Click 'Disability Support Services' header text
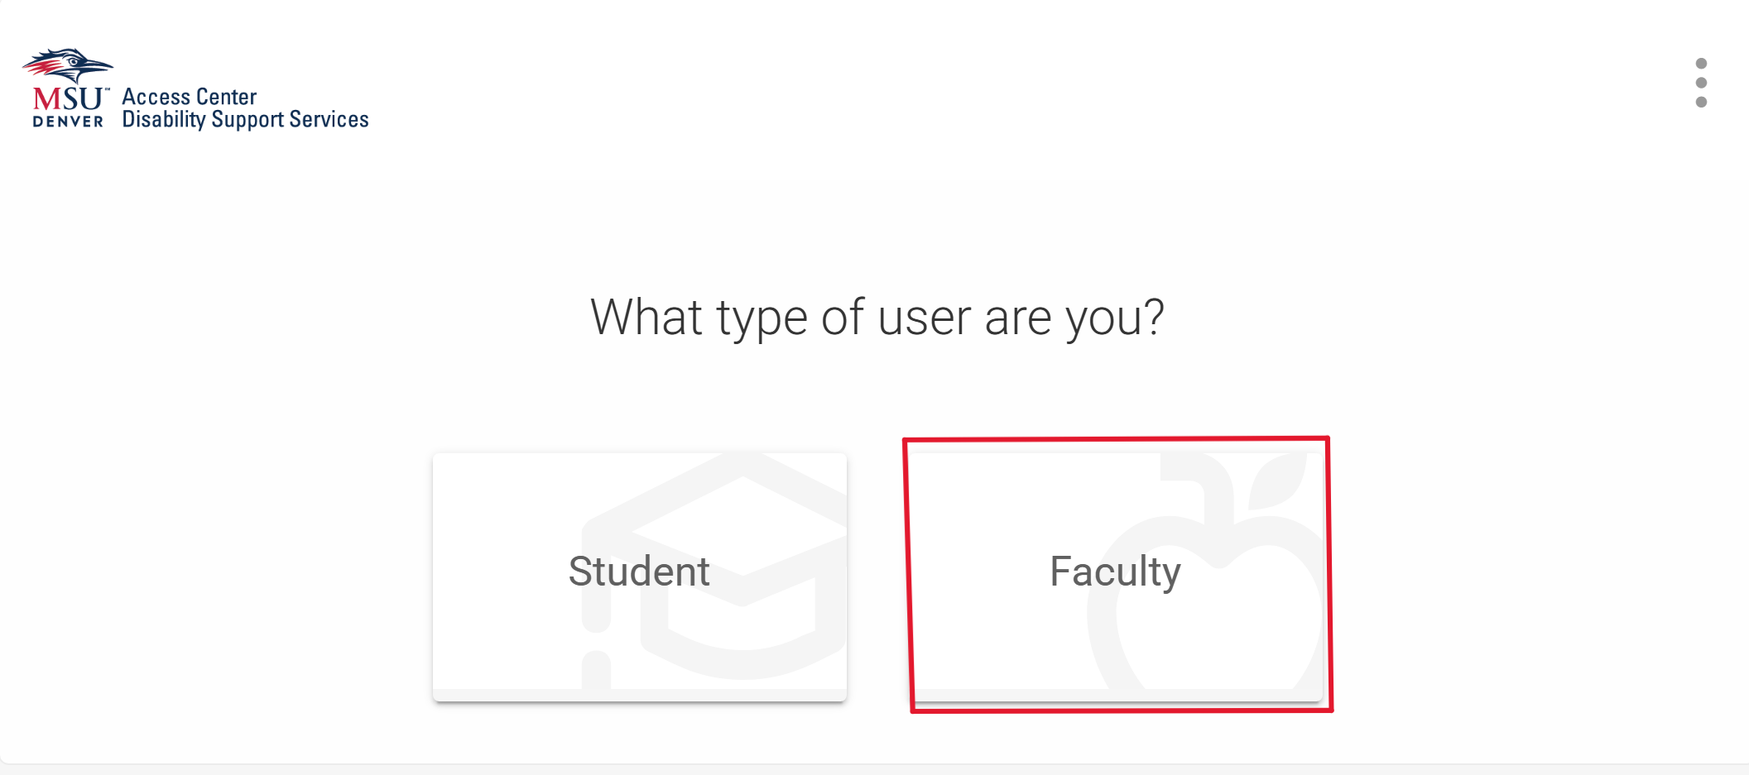The height and width of the screenshot is (775, 1749). 245,120
